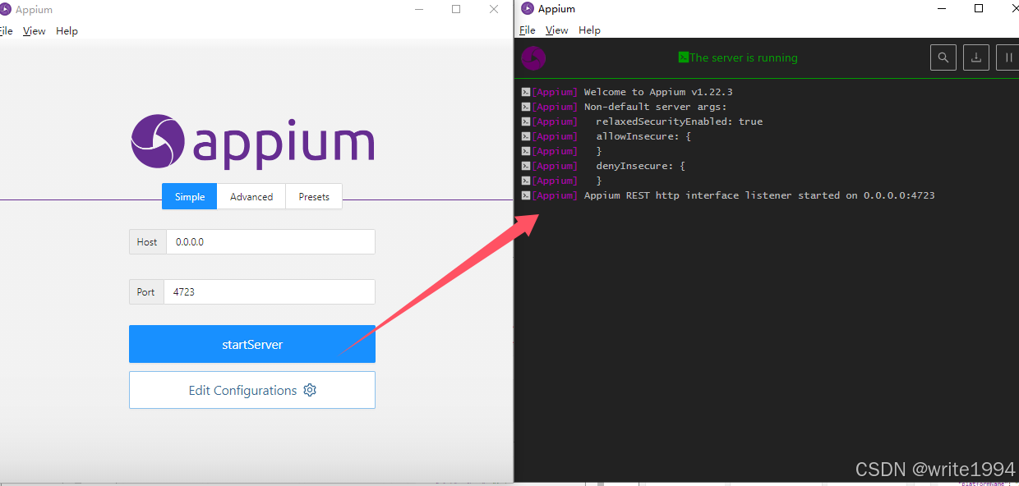The width and height of the screenshot is (1019, 486).
Task: Open the Help menu in the server window
Action: 589,30
